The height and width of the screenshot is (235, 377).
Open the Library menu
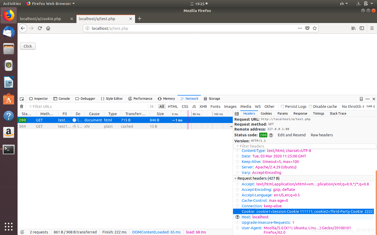tap(353, 28)
